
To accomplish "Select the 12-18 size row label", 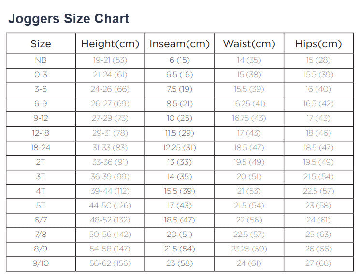I will pos(41,133).
